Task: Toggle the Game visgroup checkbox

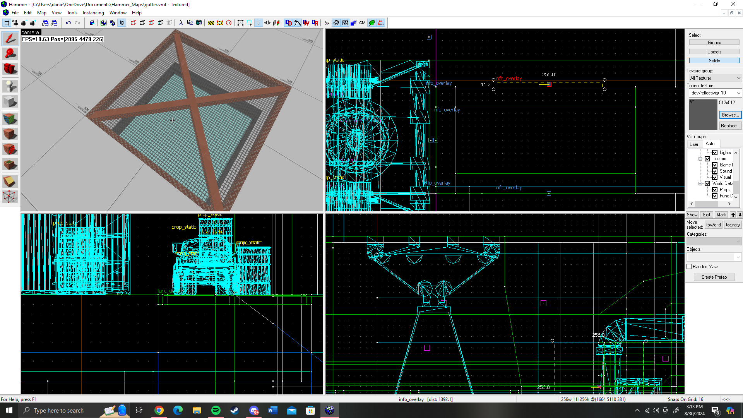Action: (715, 165)
